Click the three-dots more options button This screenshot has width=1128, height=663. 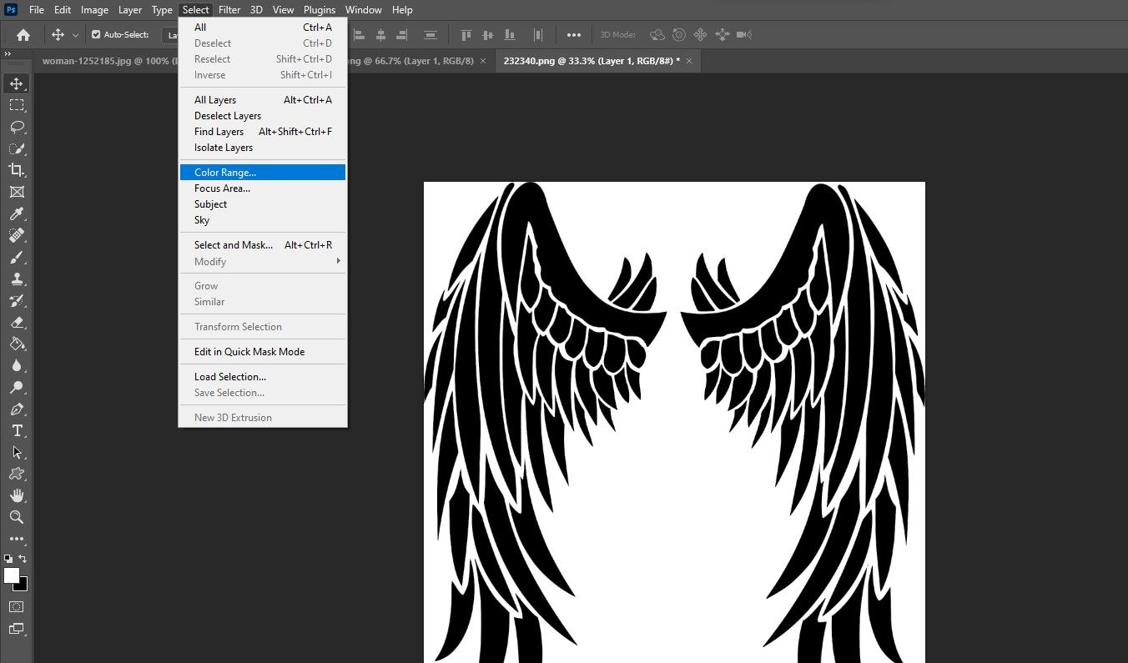(574, 35)
